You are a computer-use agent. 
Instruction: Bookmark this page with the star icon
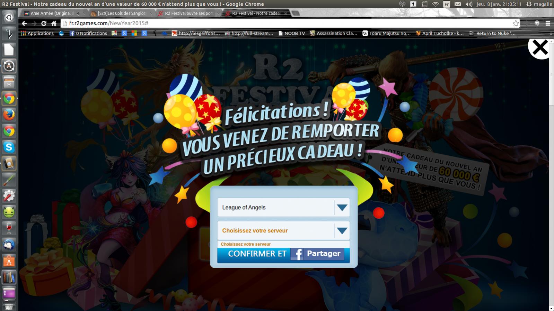pos(516,24)
